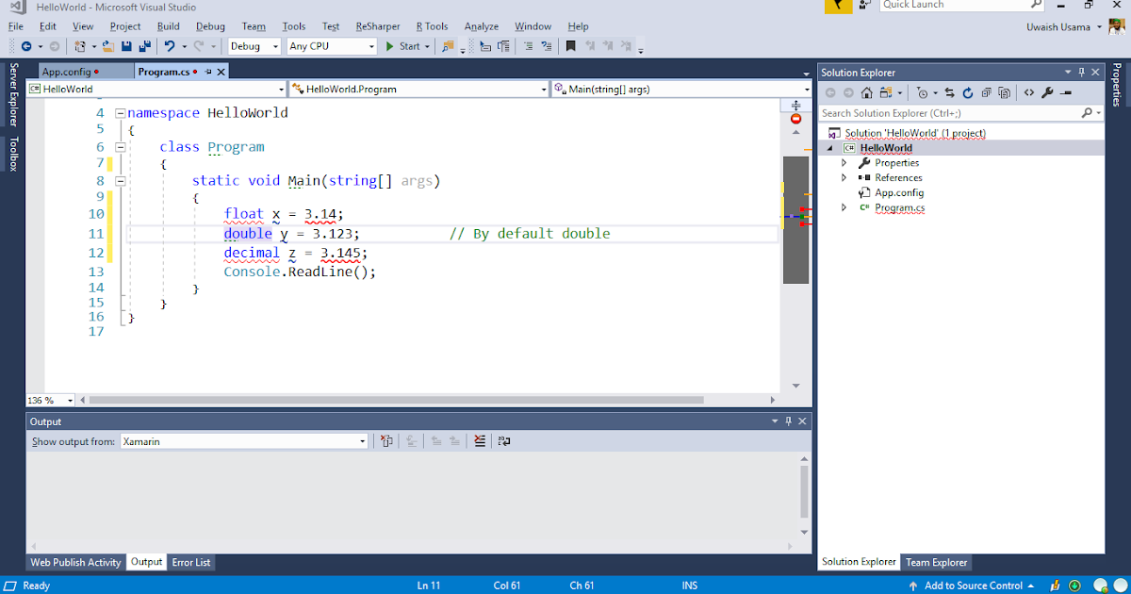Pin the Solution Explorer panel
1131x594 pixels.
point(1082,72)
